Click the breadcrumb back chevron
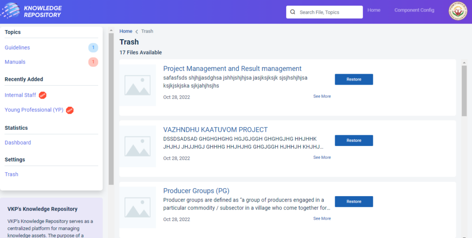The width and height of the screenshot is (472, 238). [x=136, y=31]
